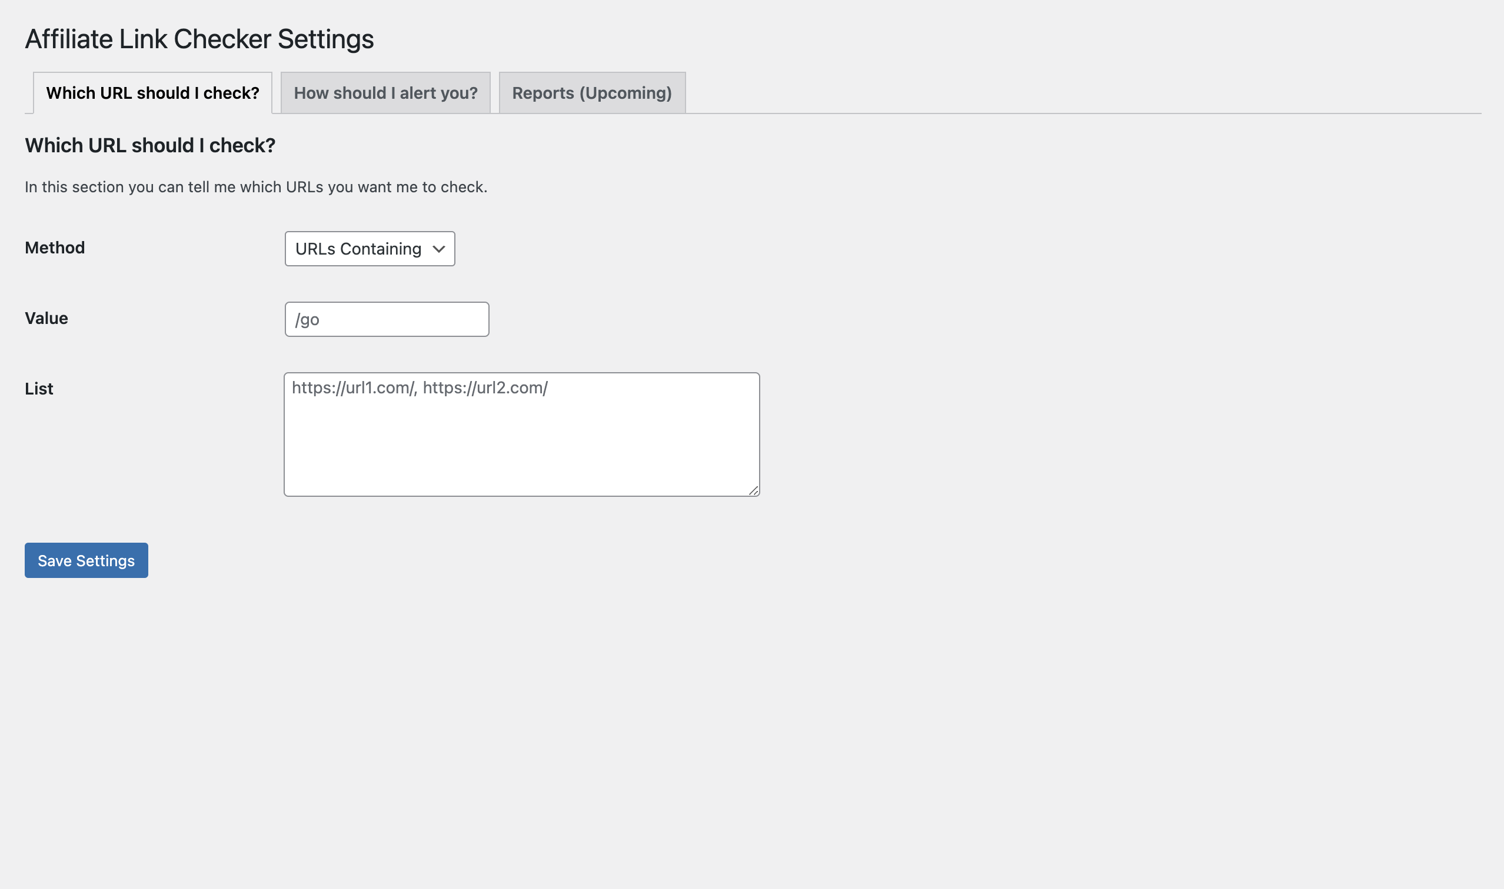The width and height of the screenshot is (1504, 889).
Task: Select the 'Which URL should I check?' tab
Action: tap(152, 93)
